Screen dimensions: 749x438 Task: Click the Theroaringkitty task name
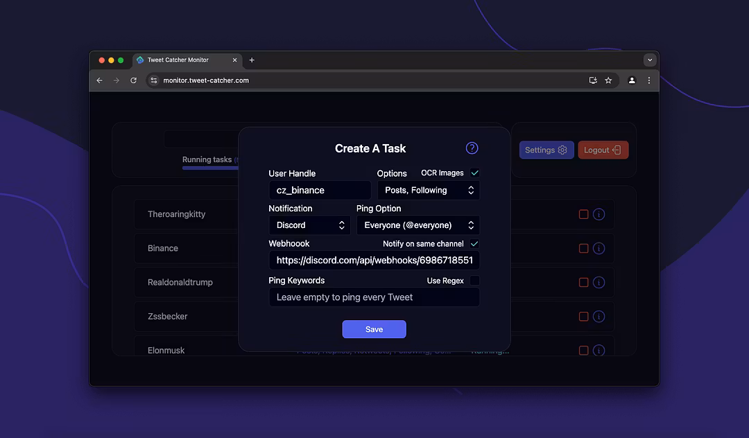(x=176, y=214)
